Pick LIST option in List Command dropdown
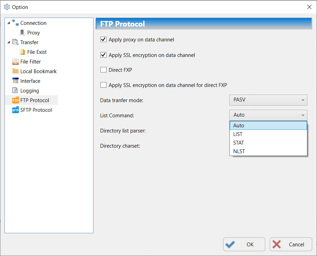317x256 pixels. coord(238,134)
